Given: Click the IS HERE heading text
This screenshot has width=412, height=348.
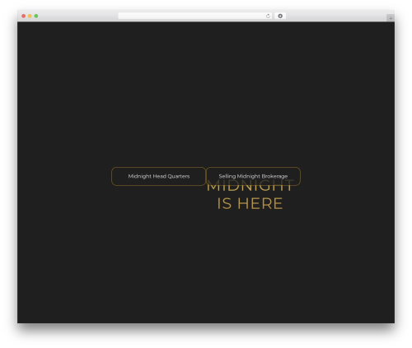Looking at the screenshot, I should point(250,203).
